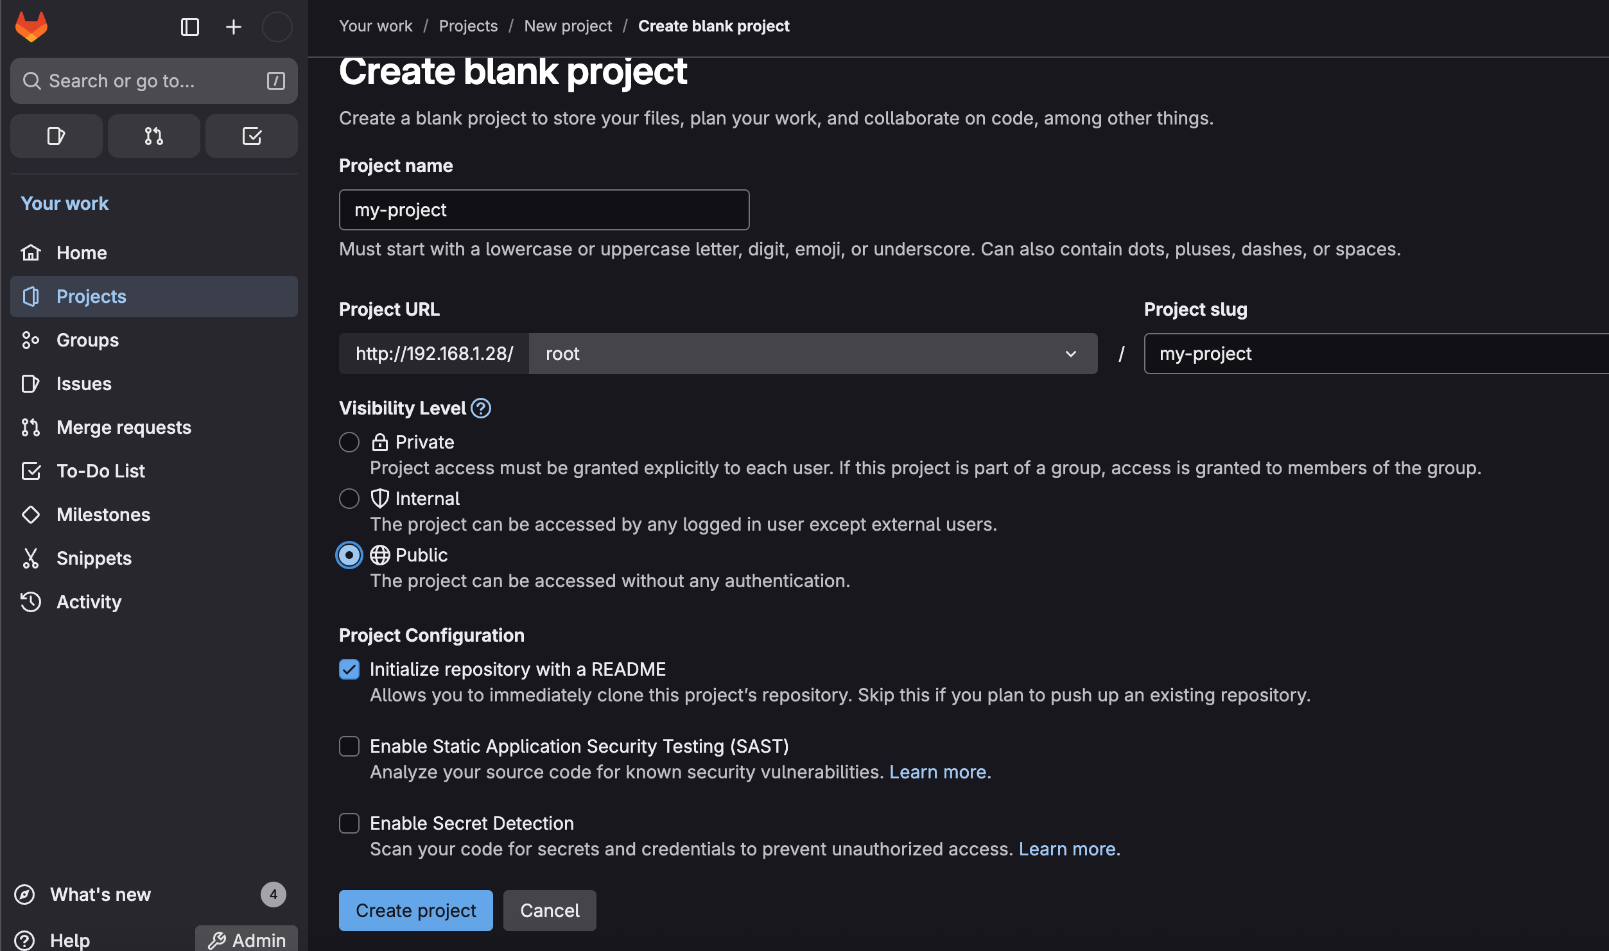This screenshot has height=951, width=1609.
Task: Go to Snippets in sidebar
Action: tap(94, 558)
